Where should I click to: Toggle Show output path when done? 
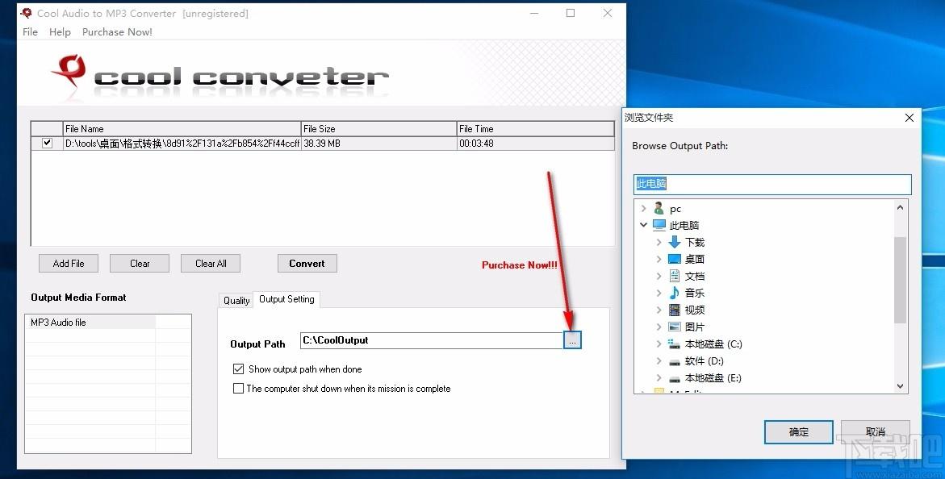[239, 369]
